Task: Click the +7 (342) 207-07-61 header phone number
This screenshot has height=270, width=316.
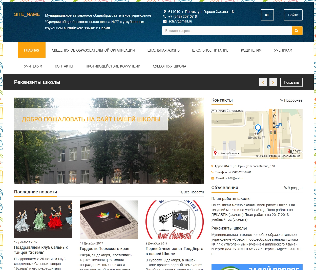Action: pyautogui.click(x=183, y=16)
